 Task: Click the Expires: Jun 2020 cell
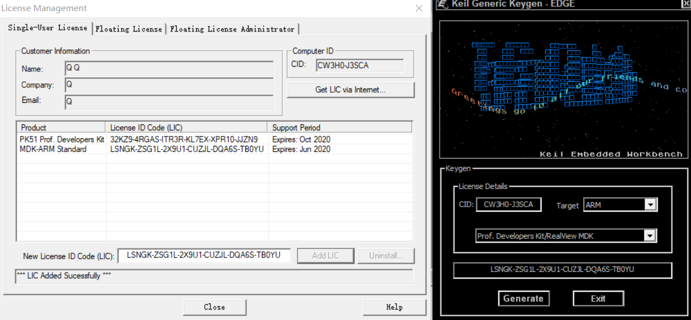tap(301, 149)
